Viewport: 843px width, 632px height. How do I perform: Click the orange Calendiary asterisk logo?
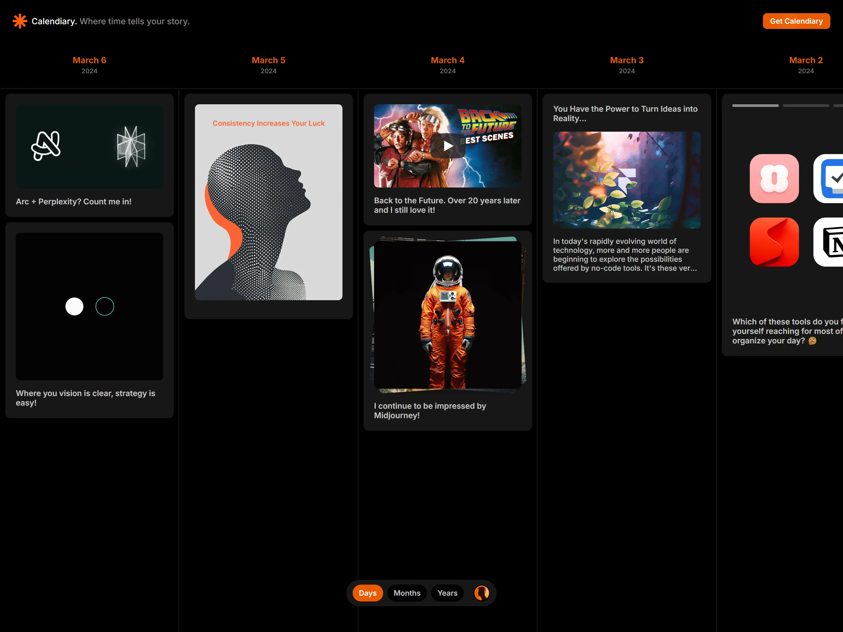20,21
